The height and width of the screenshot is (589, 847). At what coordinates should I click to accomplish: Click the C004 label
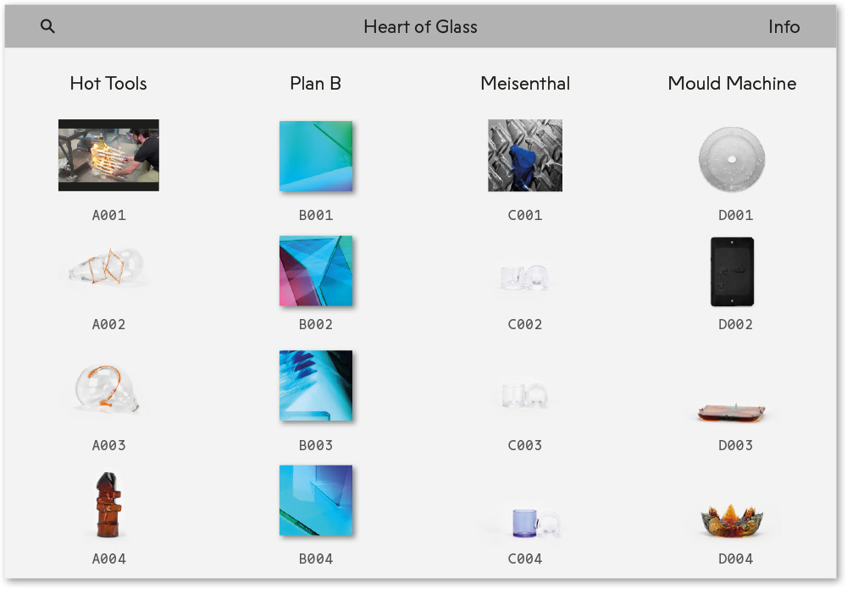point(525,559)
